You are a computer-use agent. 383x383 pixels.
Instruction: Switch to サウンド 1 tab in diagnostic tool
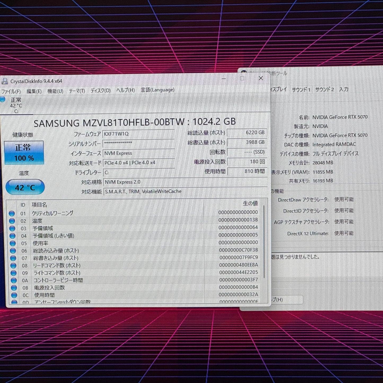(301, 90)
